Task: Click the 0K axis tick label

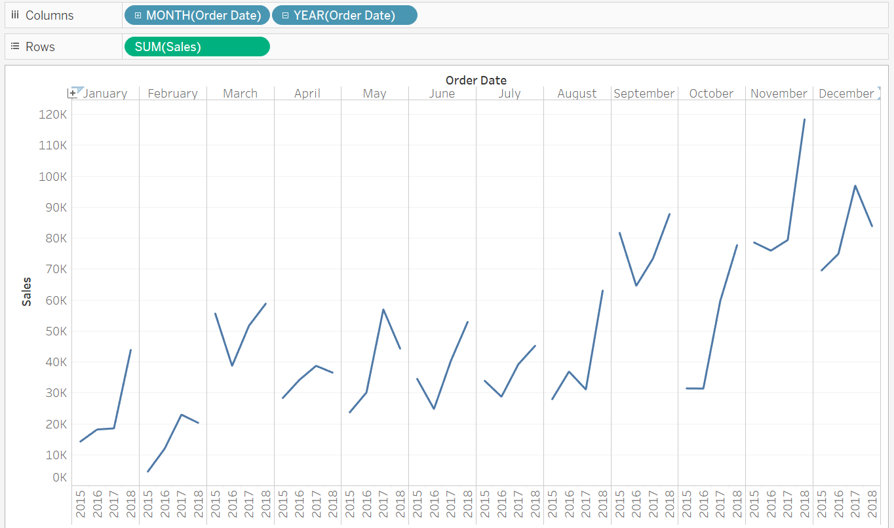Action: [x=59, y=478]
